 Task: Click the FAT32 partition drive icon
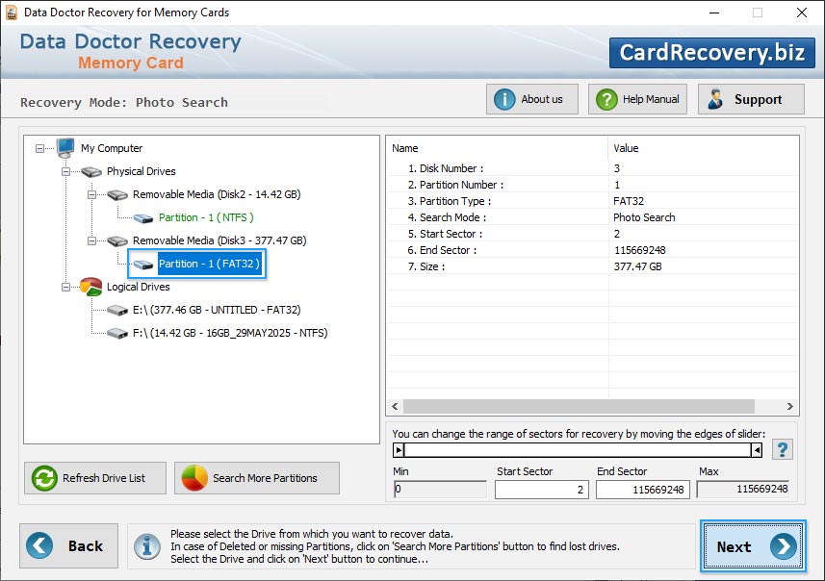coord(143,264)
